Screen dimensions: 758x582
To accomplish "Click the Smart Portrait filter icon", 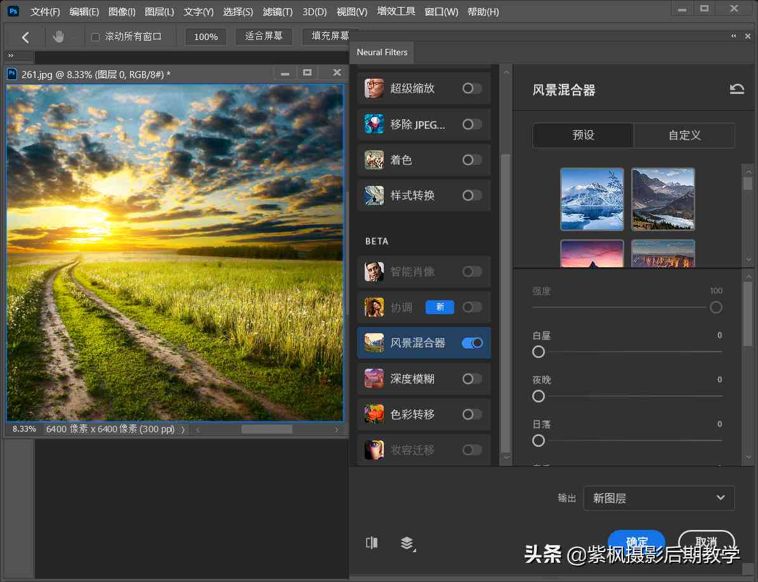I will pyautogui.click(x=374, y=272).
